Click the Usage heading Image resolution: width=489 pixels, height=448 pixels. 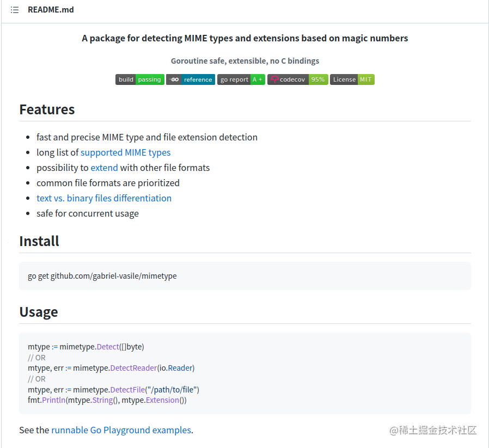click(39, 312)
